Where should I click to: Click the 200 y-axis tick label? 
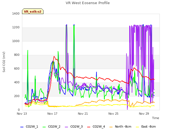tap(17, 96)
